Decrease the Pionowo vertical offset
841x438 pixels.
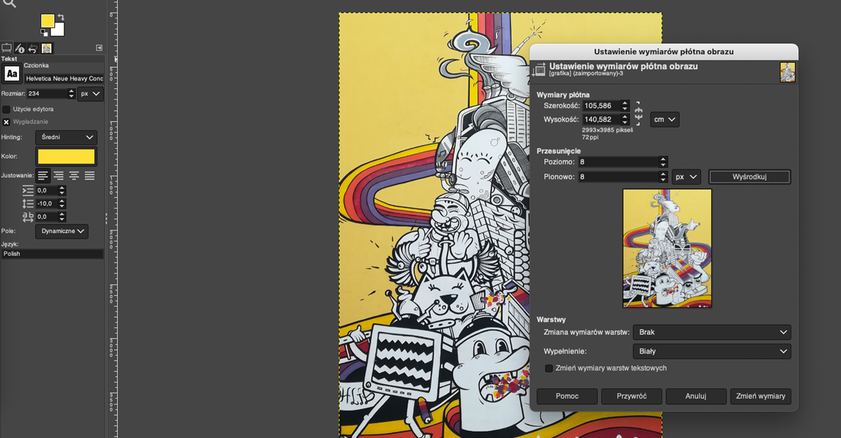point(663,180)
